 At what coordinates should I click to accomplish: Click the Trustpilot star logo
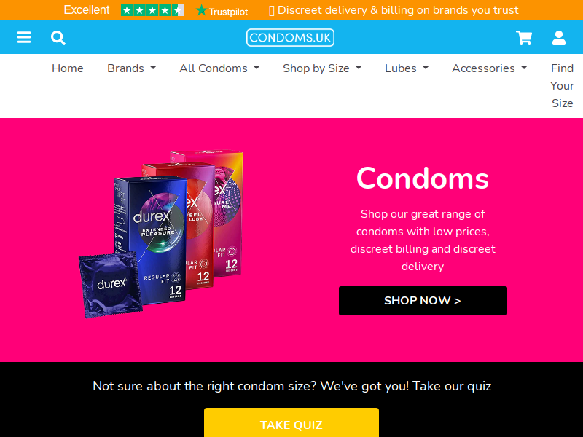(x=222, y=10)
